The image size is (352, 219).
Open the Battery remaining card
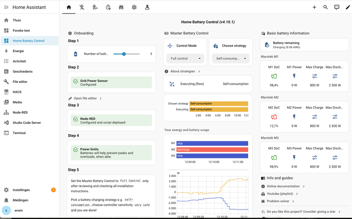(304, 45)
